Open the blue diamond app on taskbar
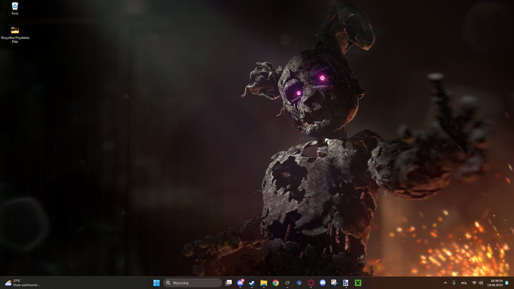Image resolution: width=514 pixels, height=289 pixels. coord(299,283)
